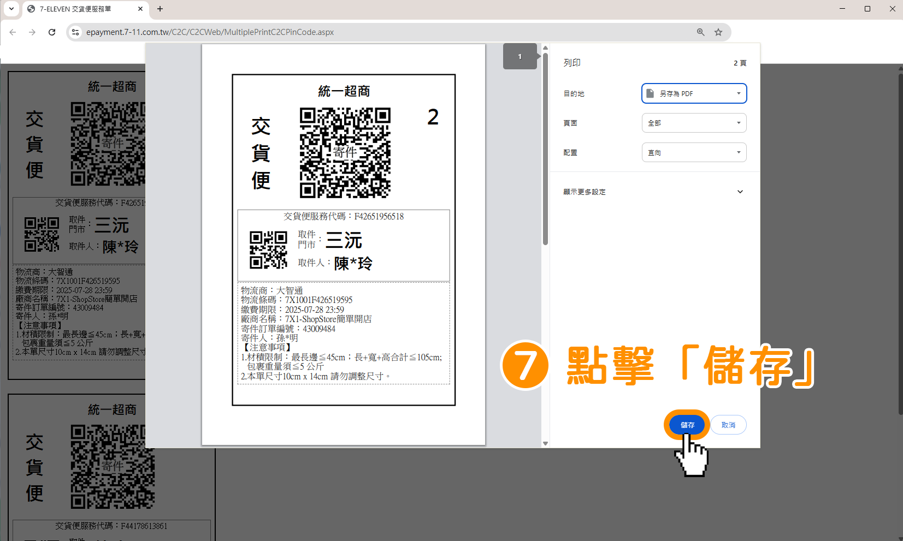Click the browser back arrow
The width and height of the screenshot is (903, 541).
pyautogui.click(x=13, y=32)
